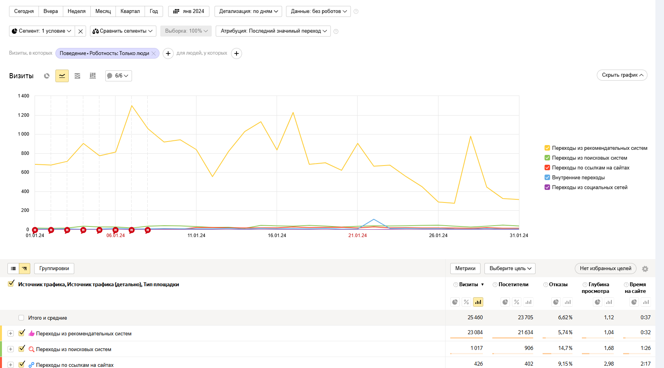This screenshot has width=664, height=368.
Task: Toggle the table header select-all checkbox
Action: pyautogui.click(x=11, y=283)
